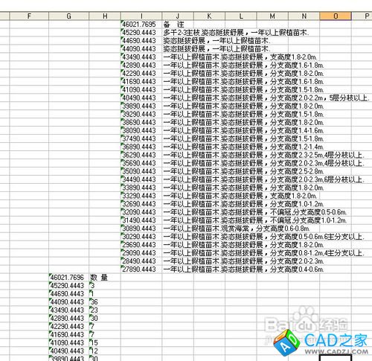Click cell 44690.4443 in column I
This screenshot has height=361, width=372.
click(141, 41)
